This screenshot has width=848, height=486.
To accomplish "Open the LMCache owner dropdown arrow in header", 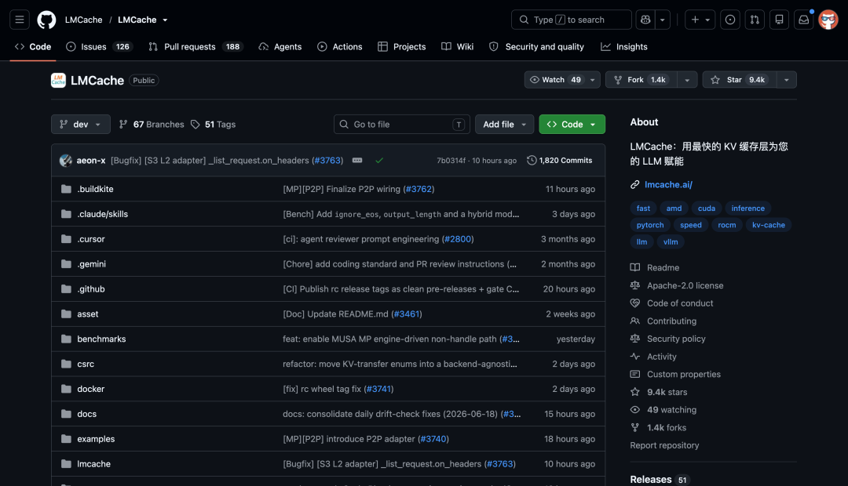I will point(165,20).
